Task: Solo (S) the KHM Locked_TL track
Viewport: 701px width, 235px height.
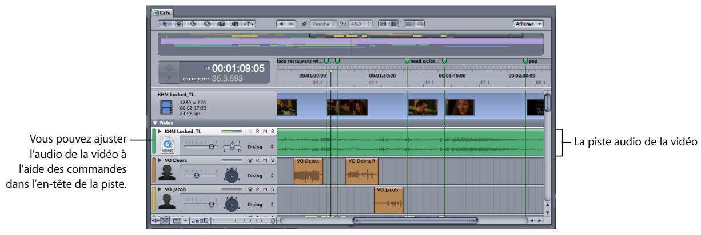Action: point(272,131)
